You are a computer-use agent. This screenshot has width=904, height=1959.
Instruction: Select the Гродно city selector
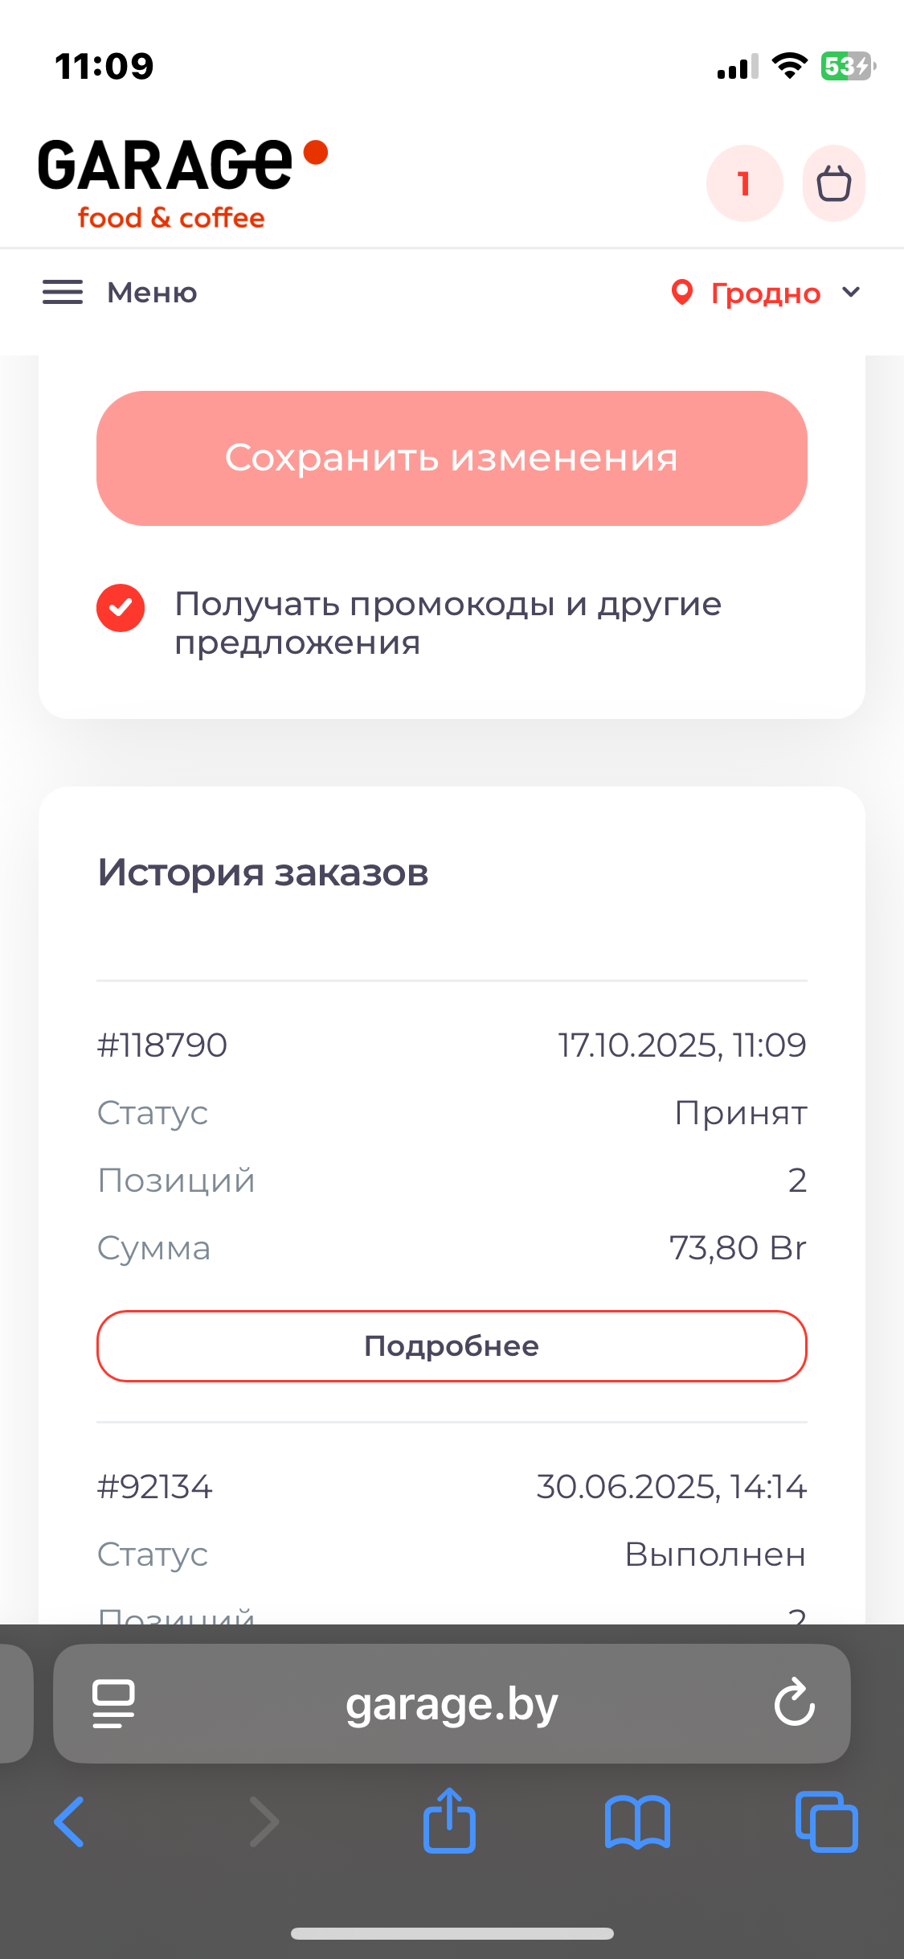[x=765, y=294]
